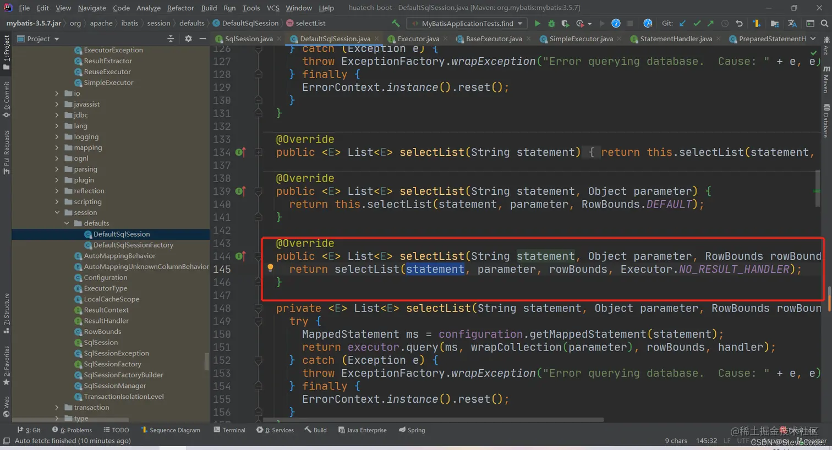832x450 pixels.
Task: Fold the method at line 134
Action: tap(259, 152)
